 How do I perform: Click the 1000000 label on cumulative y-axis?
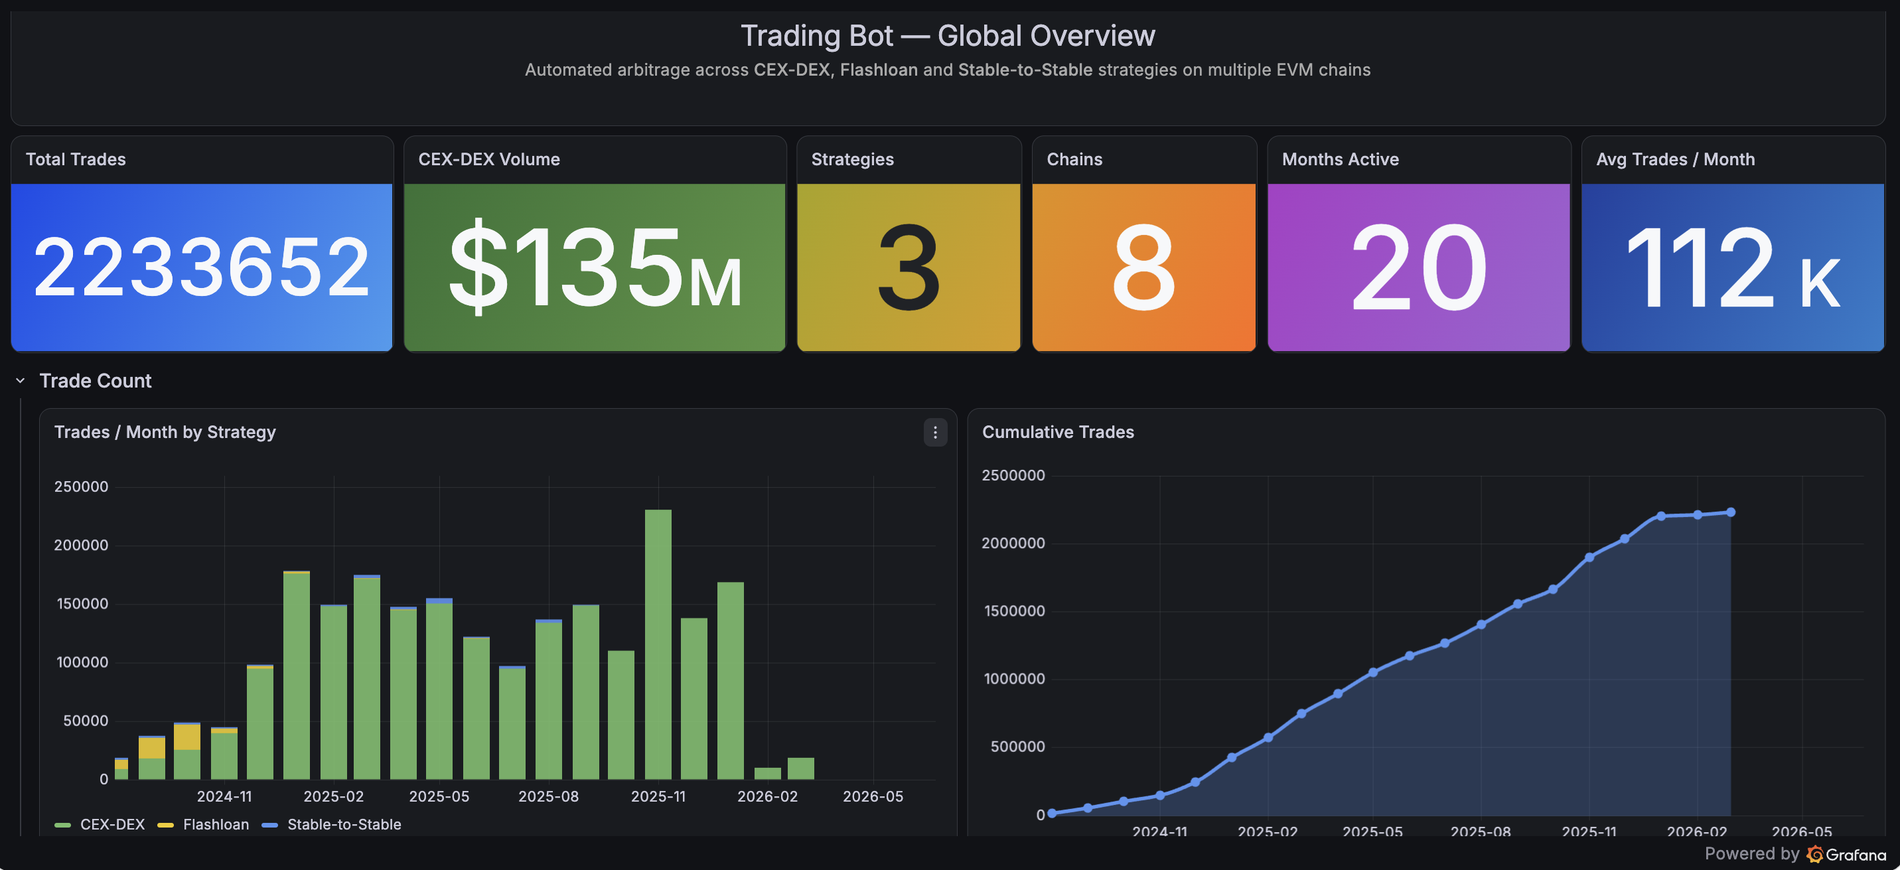(x=1013, y=679)
